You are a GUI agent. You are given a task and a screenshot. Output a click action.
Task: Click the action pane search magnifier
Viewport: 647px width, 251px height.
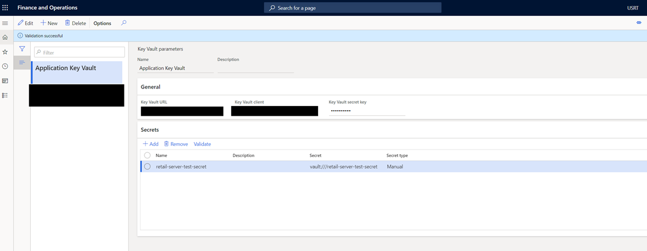point(124,23)
